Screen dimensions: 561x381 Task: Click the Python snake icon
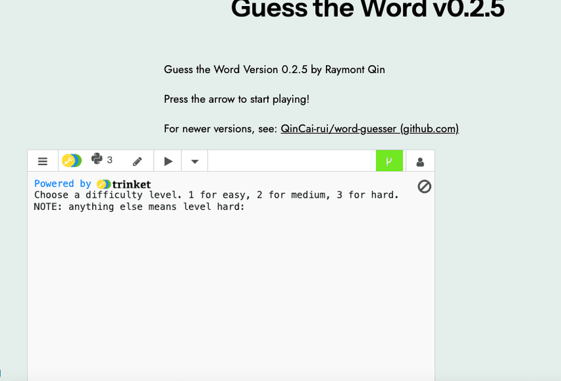coord(96,160)
